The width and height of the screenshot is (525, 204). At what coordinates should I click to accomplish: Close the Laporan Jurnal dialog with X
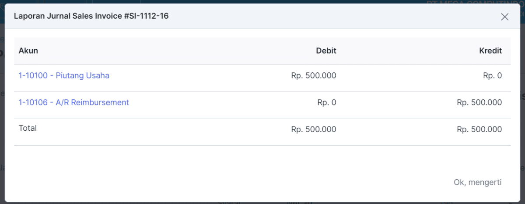[504, 17]
